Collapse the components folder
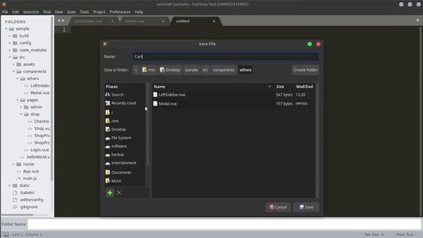Screen dimensions: 423x238 pyautogui.click(x=13, y=71)
